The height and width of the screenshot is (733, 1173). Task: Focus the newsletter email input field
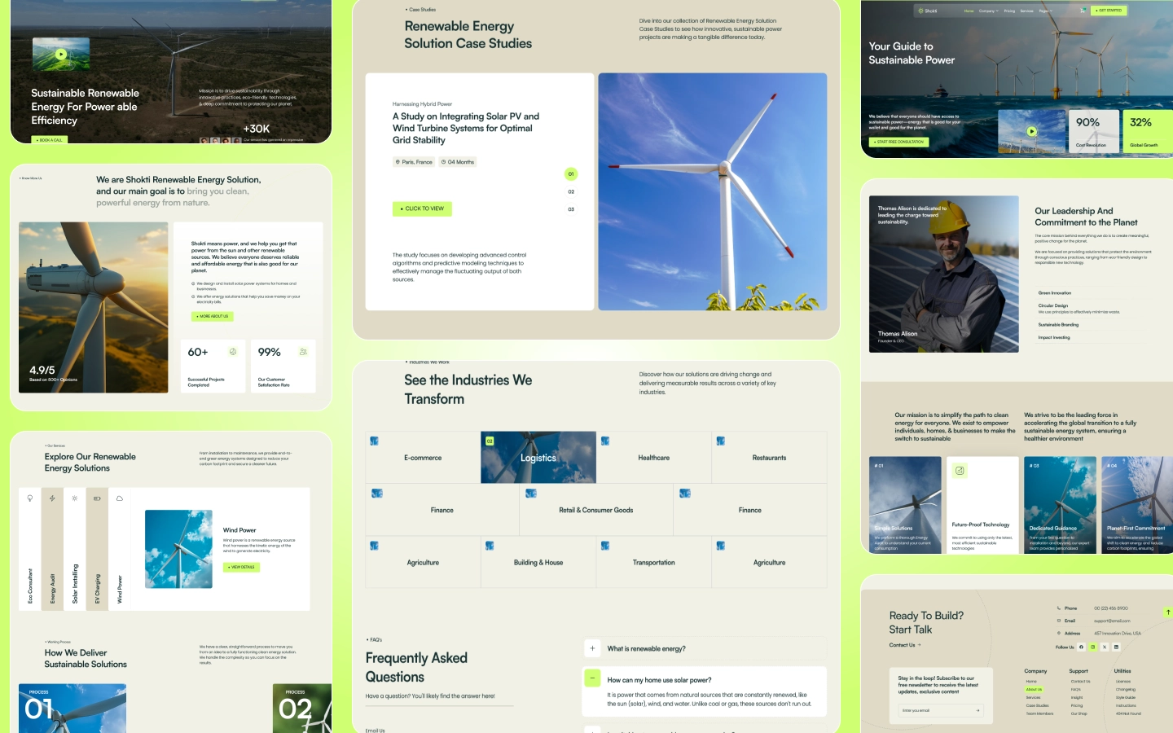click(x=941, y=710)
